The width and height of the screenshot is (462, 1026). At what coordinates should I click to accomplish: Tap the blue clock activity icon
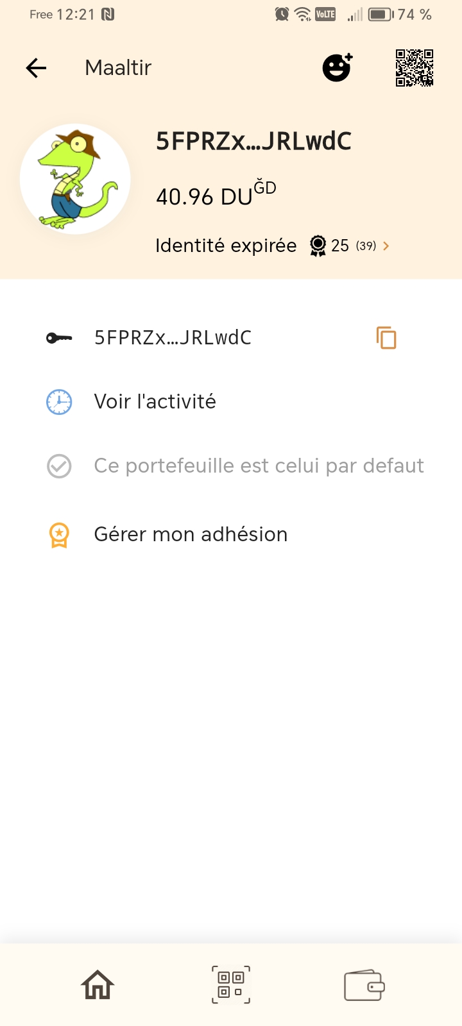(x=59, y=402)
